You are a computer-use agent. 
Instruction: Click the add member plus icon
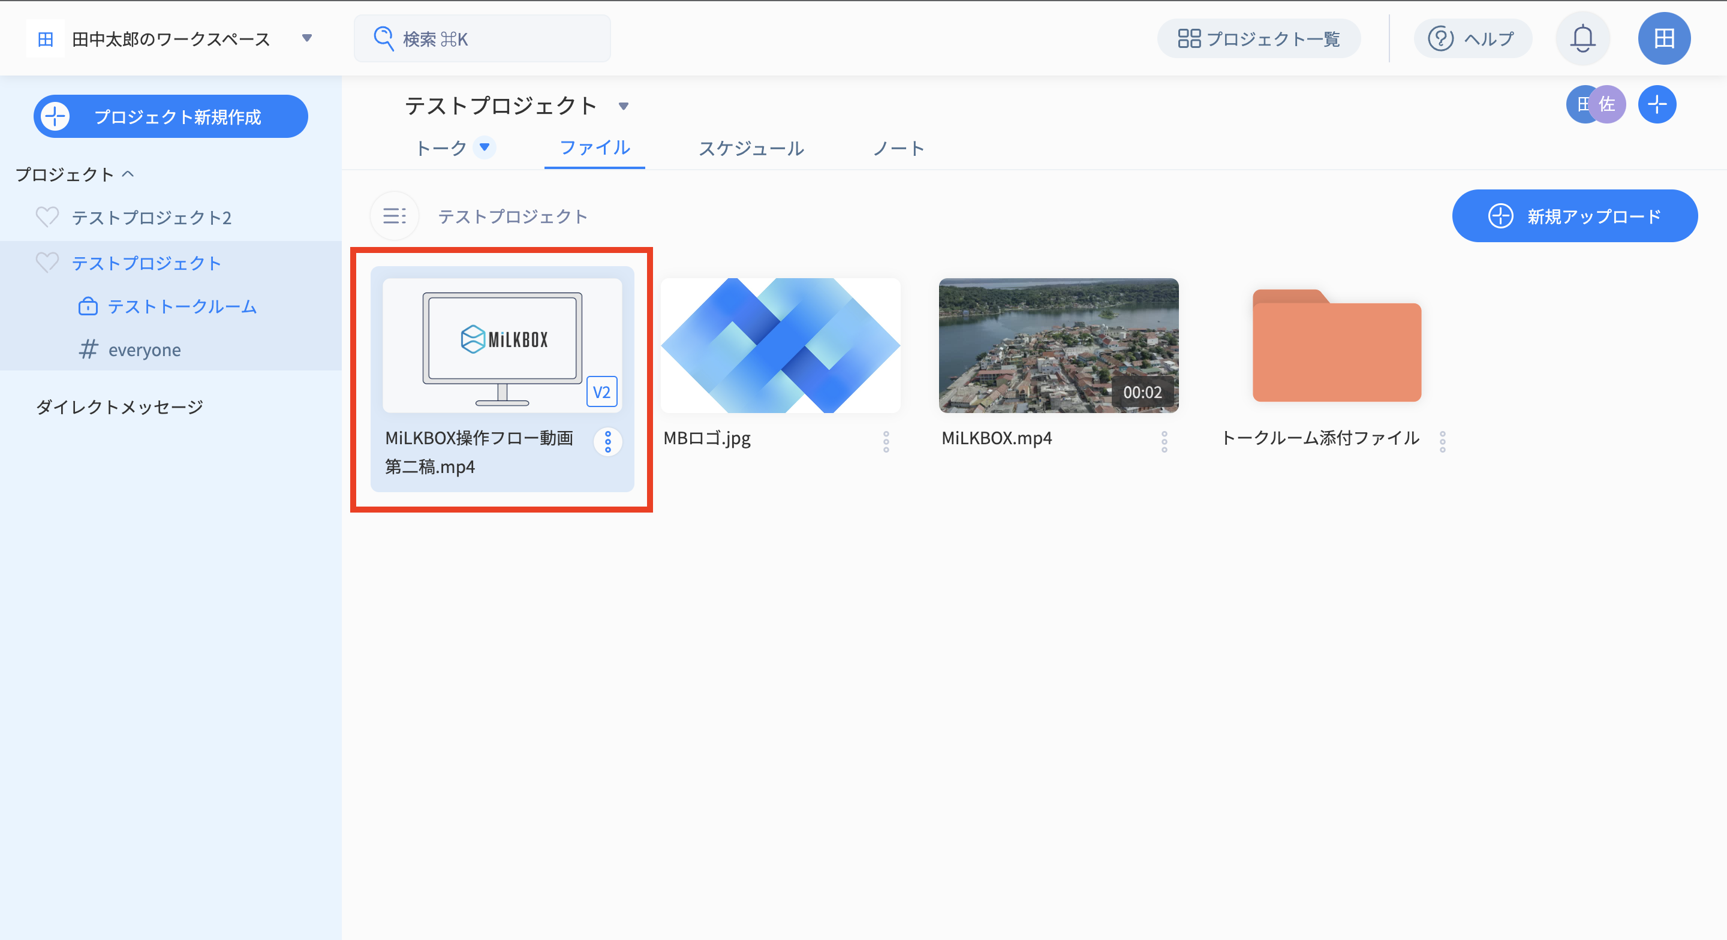point(1657,104)
